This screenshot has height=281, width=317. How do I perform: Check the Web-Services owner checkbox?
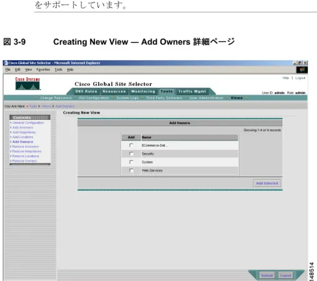[x=131, y=170]
